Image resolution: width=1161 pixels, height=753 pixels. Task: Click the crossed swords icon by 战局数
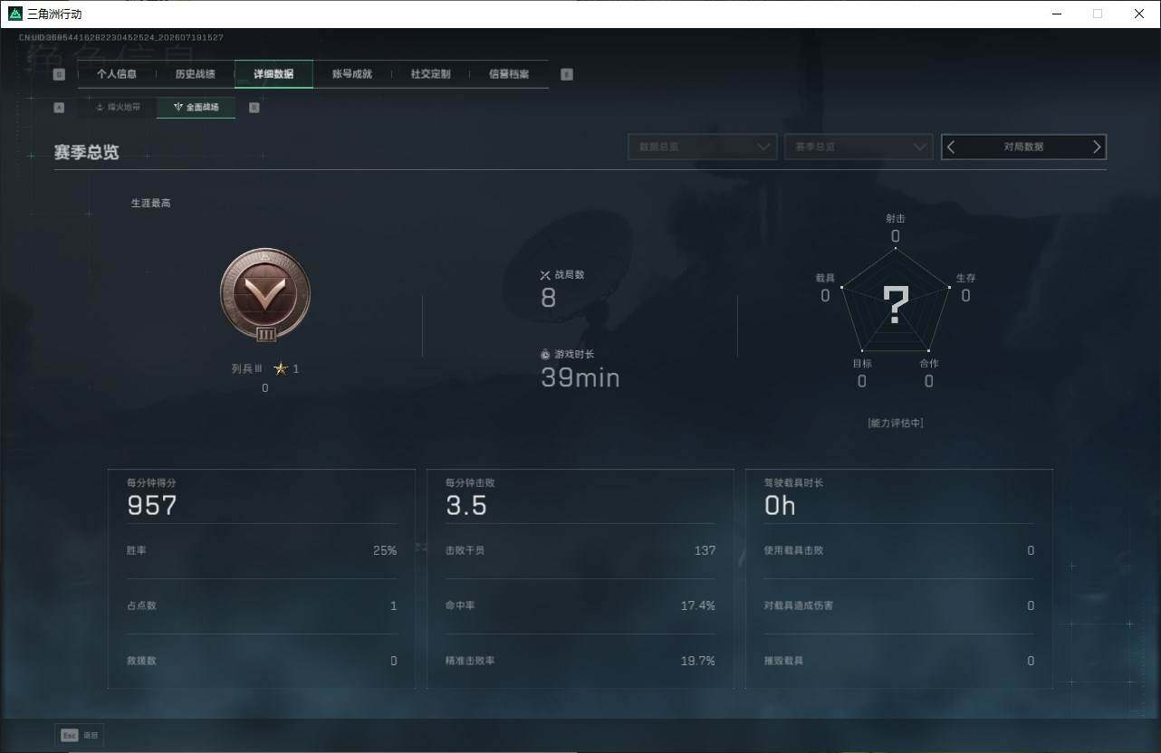[545, 274]
